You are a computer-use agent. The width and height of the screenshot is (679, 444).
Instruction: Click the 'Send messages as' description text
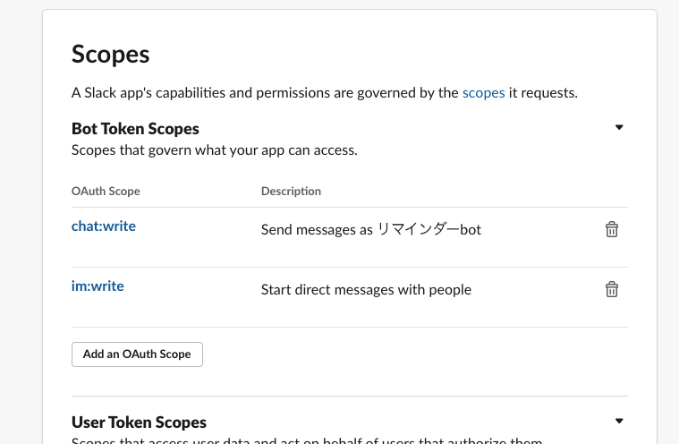coord(316,229)
